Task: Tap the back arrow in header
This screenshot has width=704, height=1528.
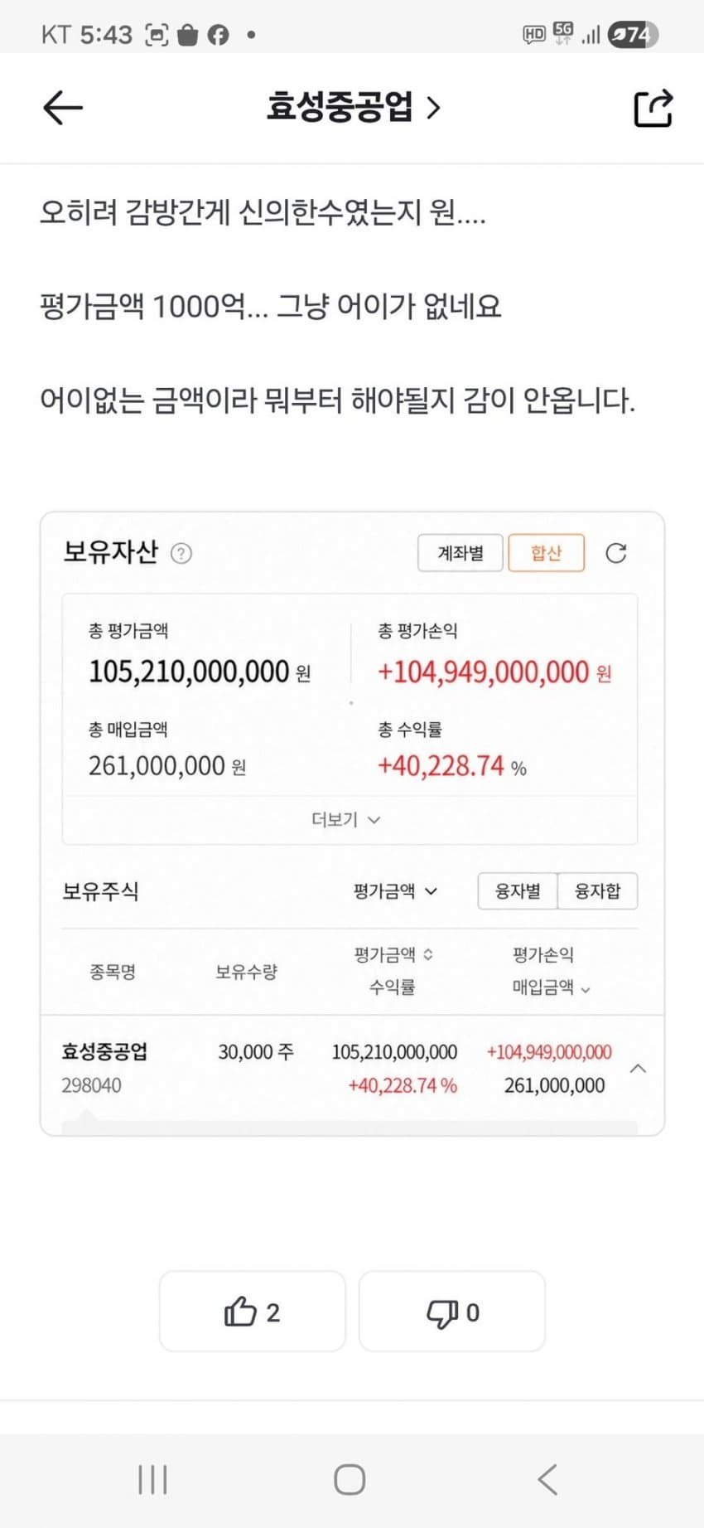Action: click(63, 108)
